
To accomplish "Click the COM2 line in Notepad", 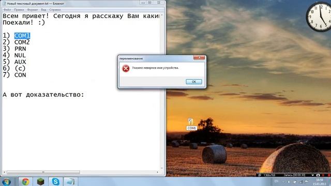I will 16,42.
